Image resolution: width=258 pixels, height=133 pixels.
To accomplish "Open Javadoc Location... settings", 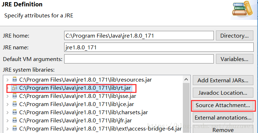I will pos(223,93).
